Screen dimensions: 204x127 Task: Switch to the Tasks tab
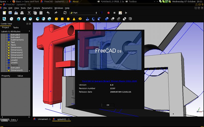pos(16,27)
